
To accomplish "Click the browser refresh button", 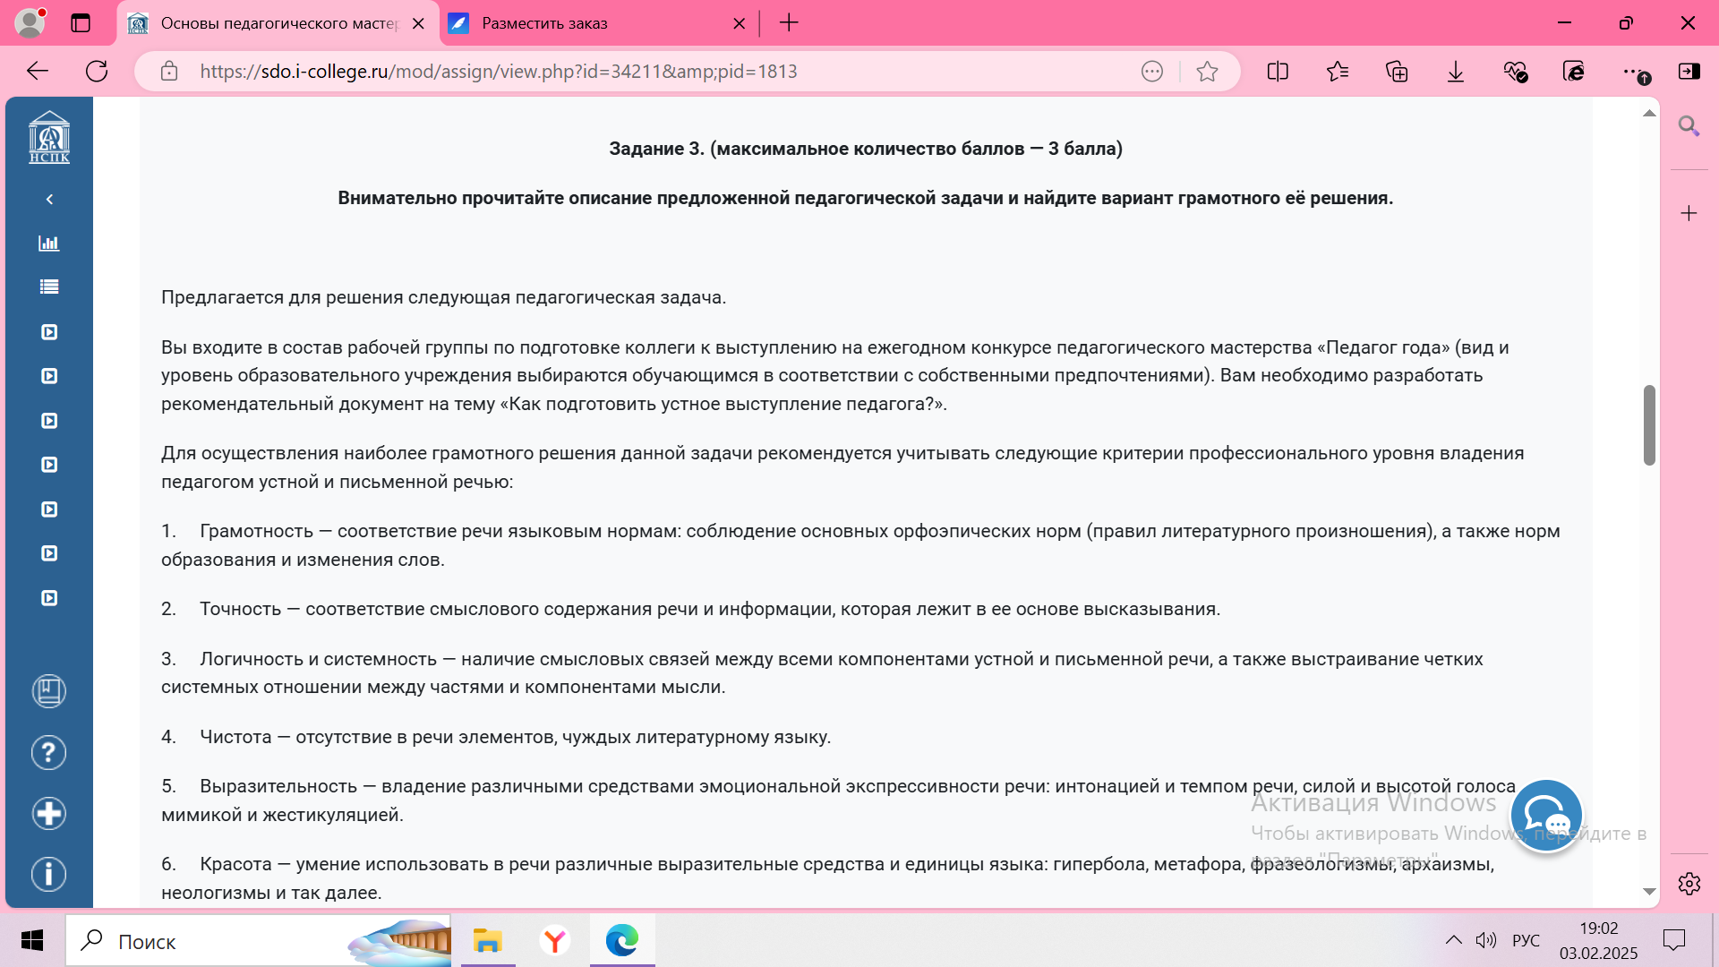I will click(97, 72).
